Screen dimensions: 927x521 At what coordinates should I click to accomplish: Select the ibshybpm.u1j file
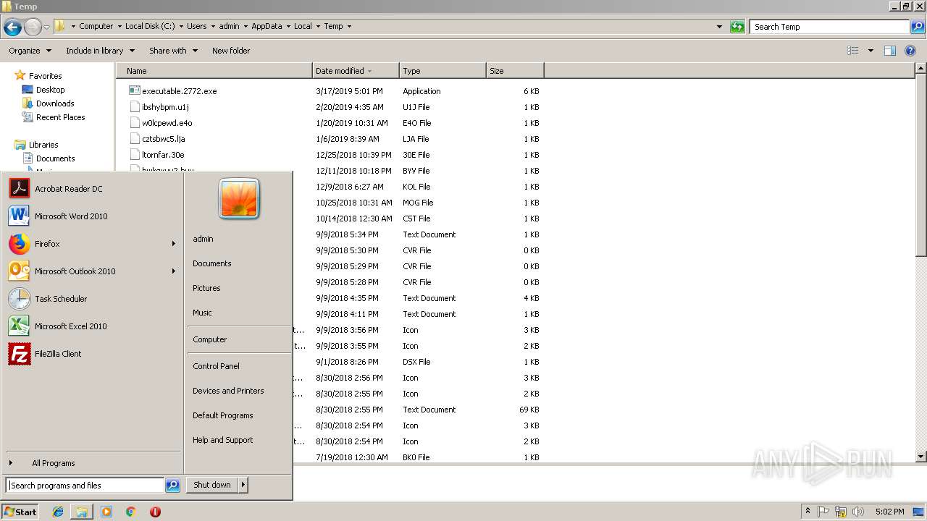tap(166, 107)
